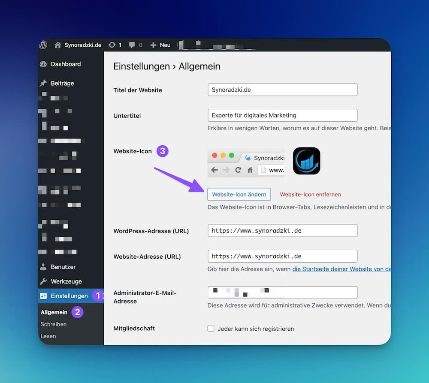Click the plus Neu icon in admin bar
This screenshot has height=383, width=429.
[153, 45]
